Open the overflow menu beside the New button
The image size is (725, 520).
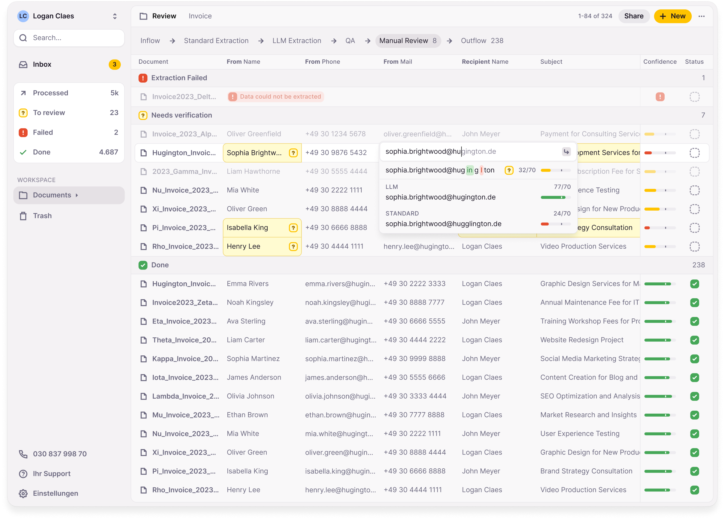[702, 16]
